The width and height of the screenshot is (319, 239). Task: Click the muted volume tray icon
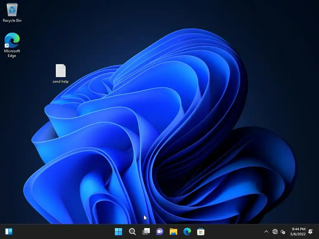click(x=283, y=232)
